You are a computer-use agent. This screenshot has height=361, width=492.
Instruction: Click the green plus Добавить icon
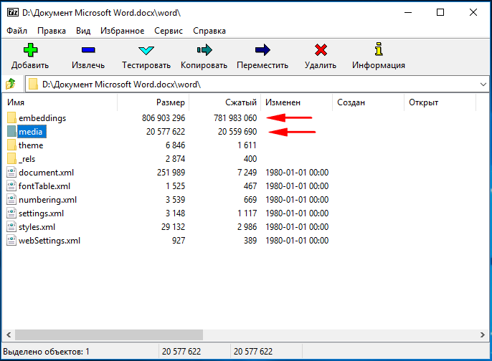tap(30, 50)
